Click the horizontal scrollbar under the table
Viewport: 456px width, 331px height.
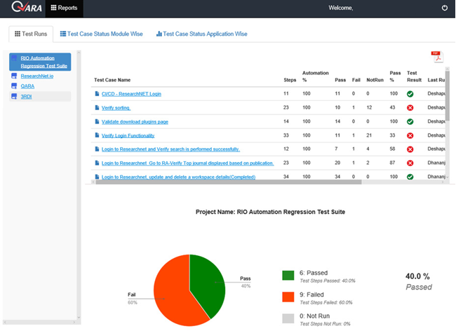click(x=224, y=182)
